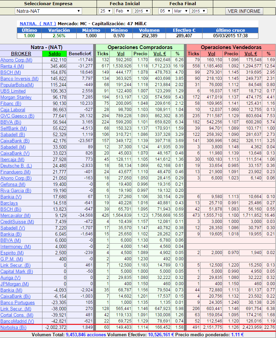Open the Sabadell (B) broker link
Image resolution: width=276 pixels, height=338 pixels.
pyautogui.click(x=13, y=135)
